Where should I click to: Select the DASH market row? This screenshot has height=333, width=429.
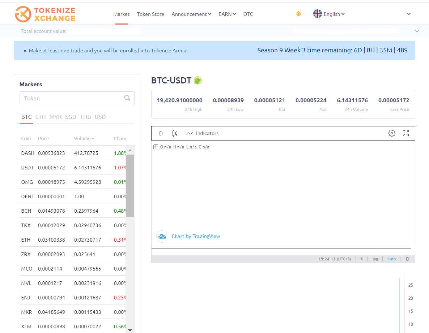pos(72,153)
